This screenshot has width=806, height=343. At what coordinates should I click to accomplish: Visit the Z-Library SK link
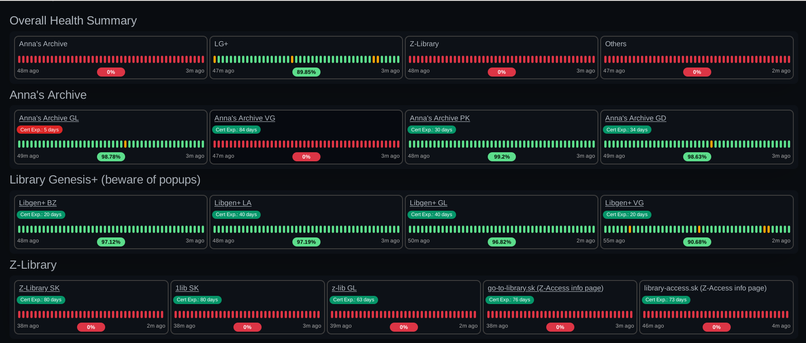click(39, 288)
